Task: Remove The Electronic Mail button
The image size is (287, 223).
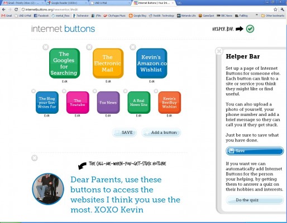Action: pyautogui.click(x=89, y=47)
